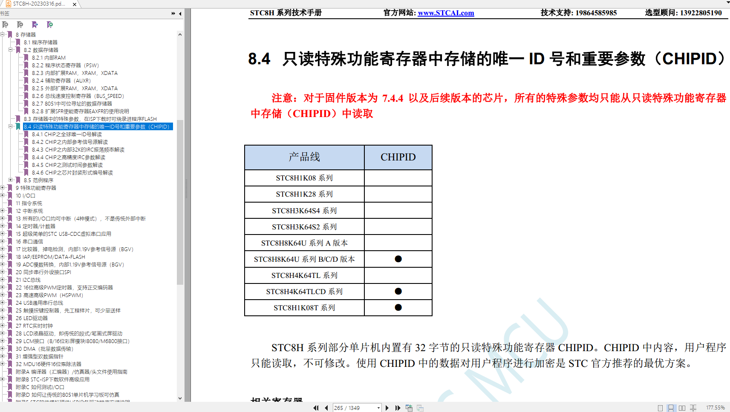This screenshot has height=412, width=730.
Task: Open bookmark '21 I2C总线'
Action: (28, 280)
